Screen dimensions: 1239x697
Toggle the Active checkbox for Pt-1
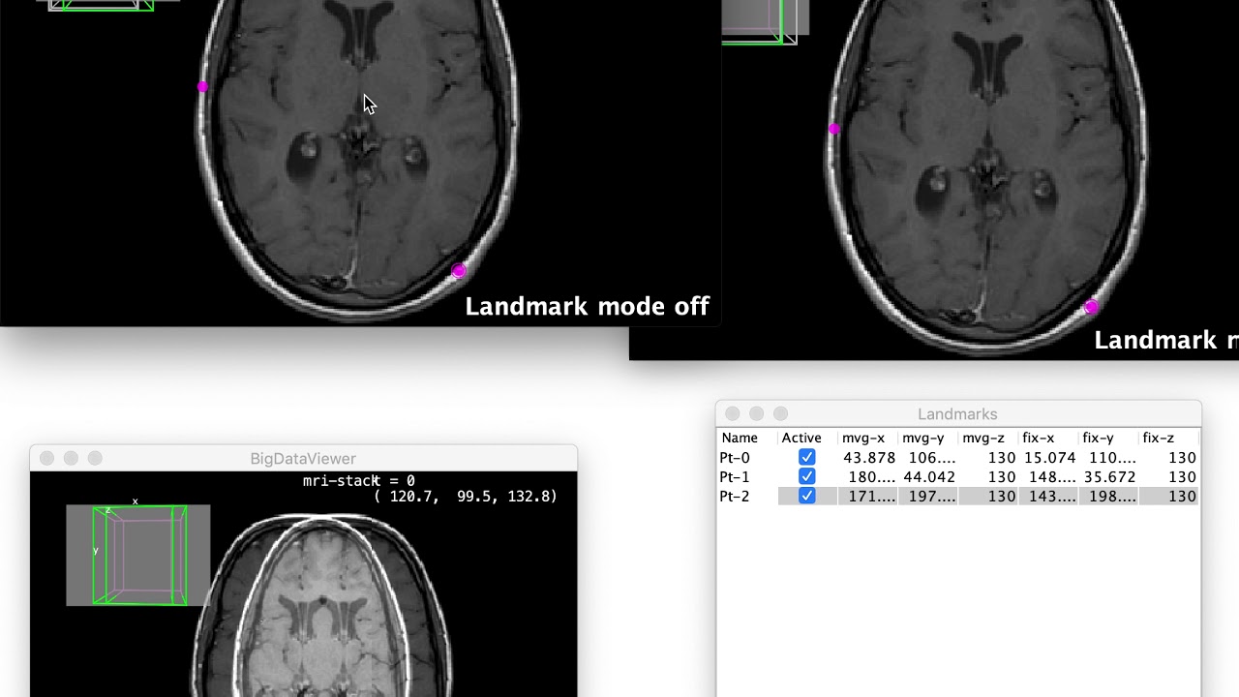click(x=806, y=476)
